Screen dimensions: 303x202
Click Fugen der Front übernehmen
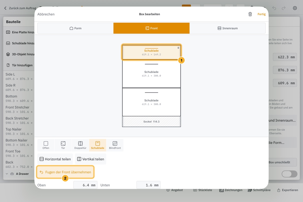[65, 172]
